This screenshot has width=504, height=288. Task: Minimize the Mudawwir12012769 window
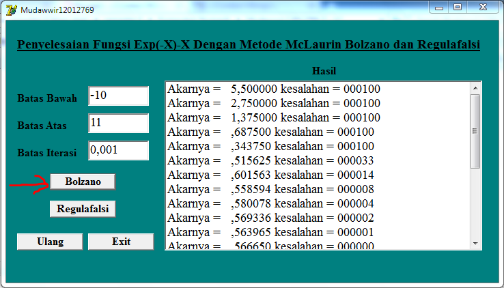[x=439, y=8]
